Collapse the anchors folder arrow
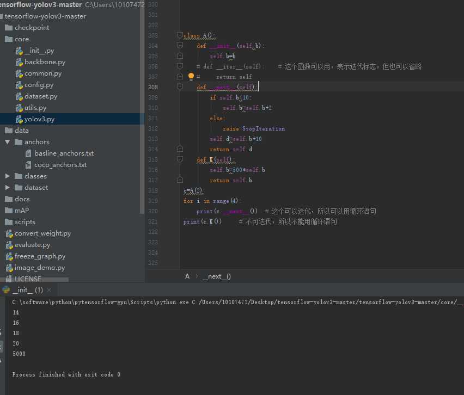Viewport: 464px width, 395px height. 8,142
